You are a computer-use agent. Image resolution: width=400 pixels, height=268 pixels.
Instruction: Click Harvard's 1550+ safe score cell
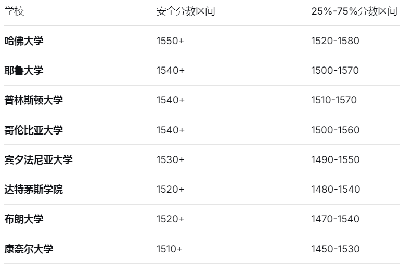coord(171,41)
